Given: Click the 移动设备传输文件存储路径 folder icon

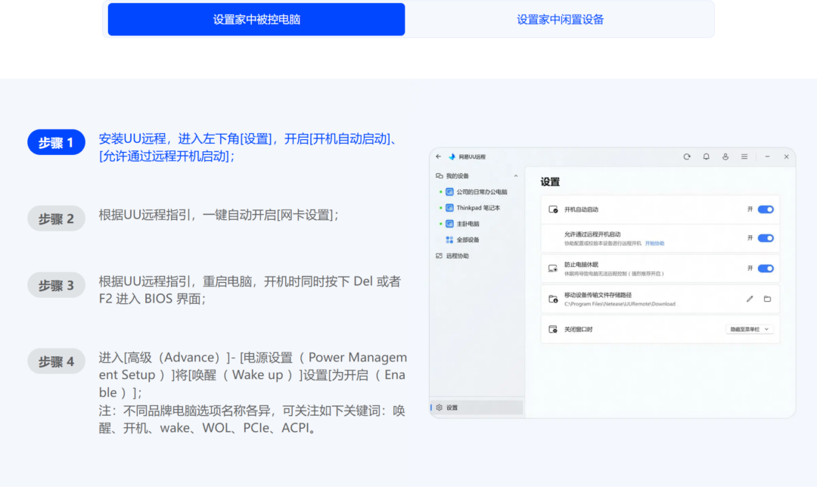Looking at the screenshot, I should click(553, 299).
